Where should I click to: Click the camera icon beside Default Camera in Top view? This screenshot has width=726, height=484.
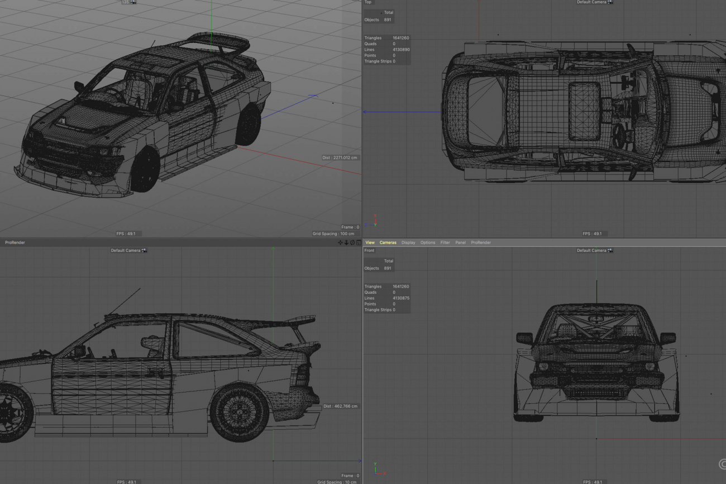click(x=610, y=2)
